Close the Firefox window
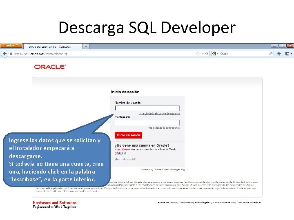The image size is (294, 220). [290, 46]
